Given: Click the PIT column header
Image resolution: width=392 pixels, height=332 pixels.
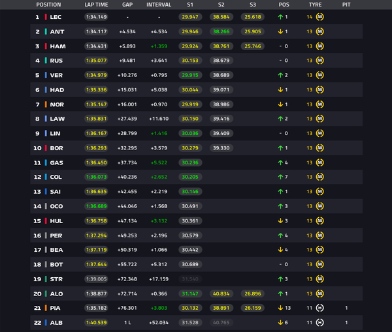Looking at the screenshot, I should pos(346,5).
